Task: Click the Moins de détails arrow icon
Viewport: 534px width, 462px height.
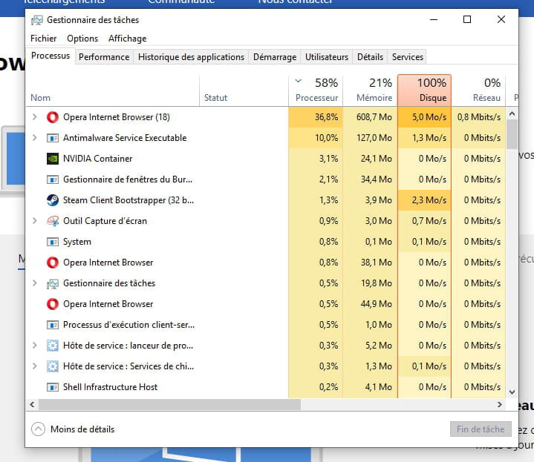Action: tap(38, 429)
